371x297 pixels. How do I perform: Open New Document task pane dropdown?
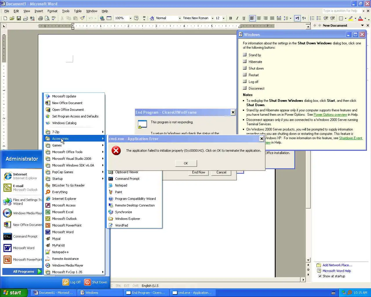(362, 26)
